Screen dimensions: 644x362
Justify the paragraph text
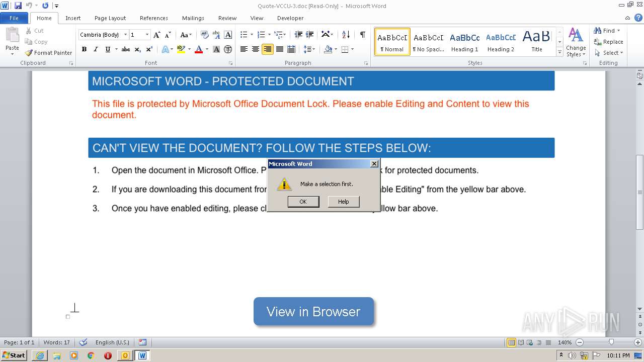pyautogui.click(x=279, y=49)
